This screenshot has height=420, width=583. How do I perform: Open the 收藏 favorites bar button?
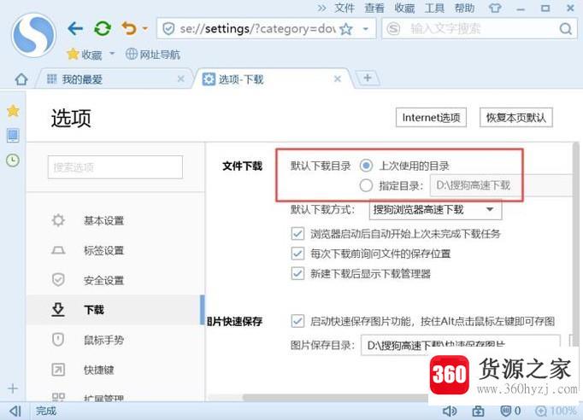85,55
